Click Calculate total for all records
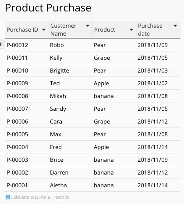 (x=40, y=197)
